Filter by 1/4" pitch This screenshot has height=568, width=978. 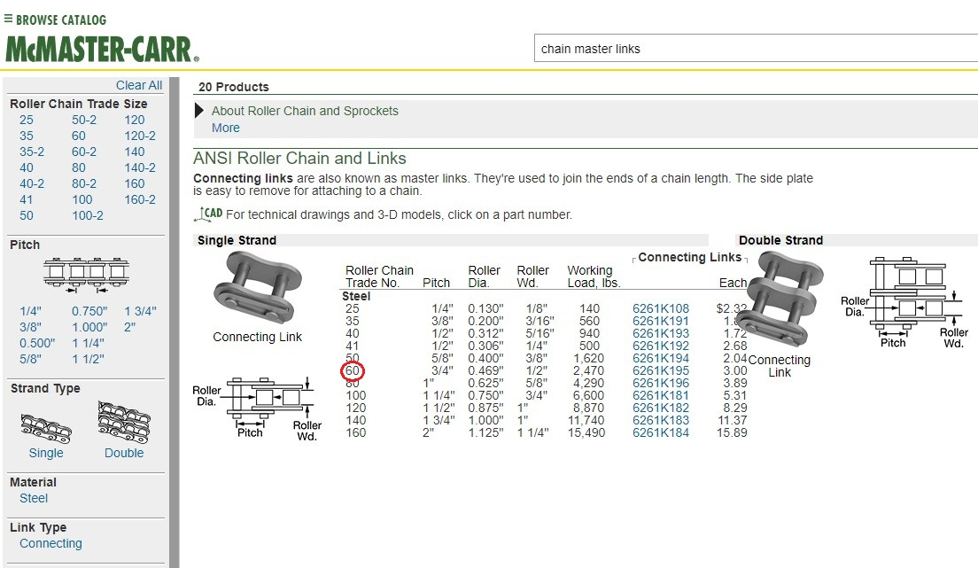(30, 311)
